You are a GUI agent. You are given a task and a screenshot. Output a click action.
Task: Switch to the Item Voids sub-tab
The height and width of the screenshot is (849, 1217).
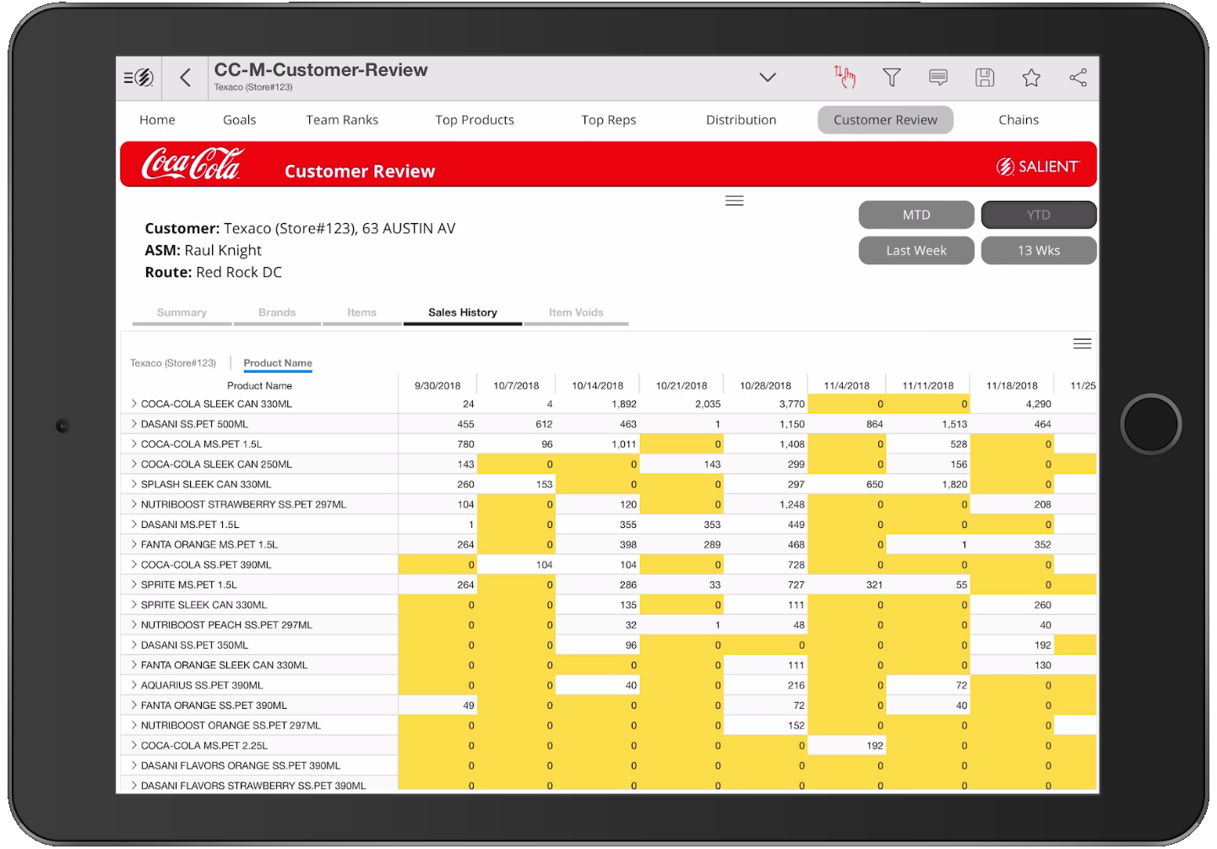coord(576,313)
